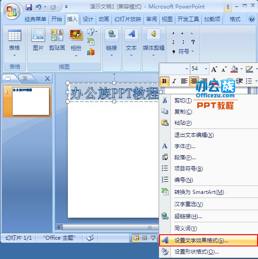This screenshot has height=259, width=258.
Task: Click the 文本 text group icon
Action: pos(131,34)
